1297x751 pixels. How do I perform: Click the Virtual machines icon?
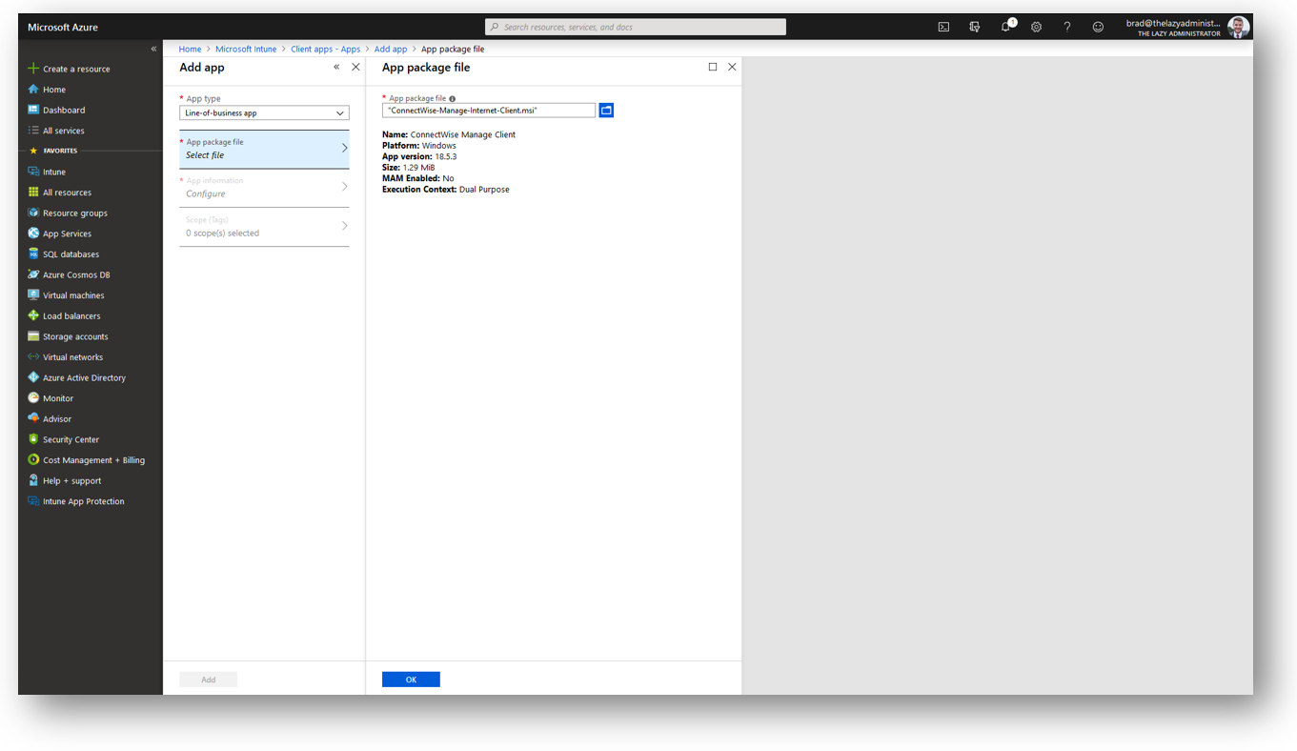pos(33,295)
